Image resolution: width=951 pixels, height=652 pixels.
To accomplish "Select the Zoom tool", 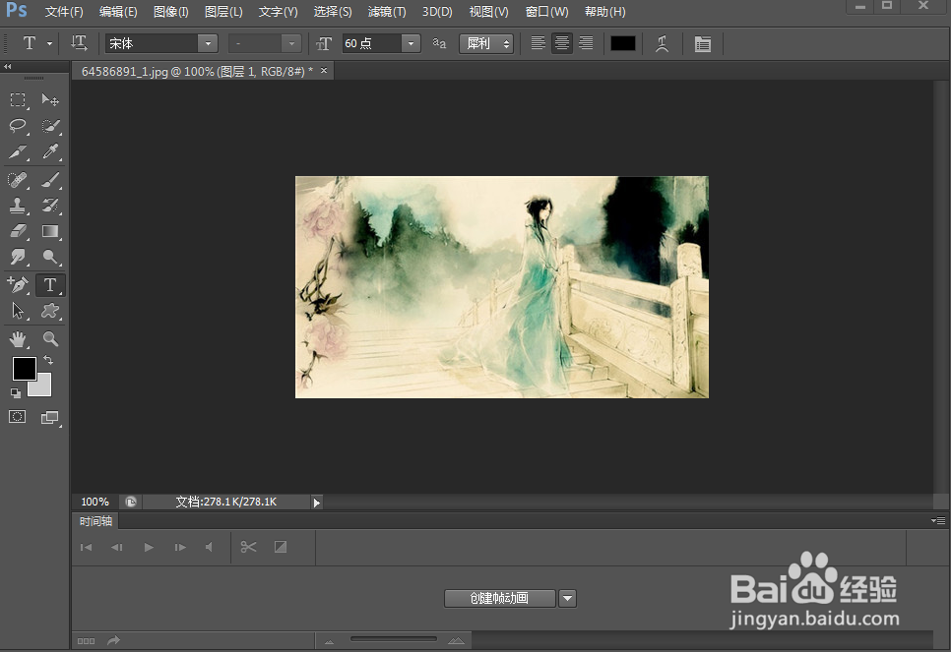I will [50, 339].
